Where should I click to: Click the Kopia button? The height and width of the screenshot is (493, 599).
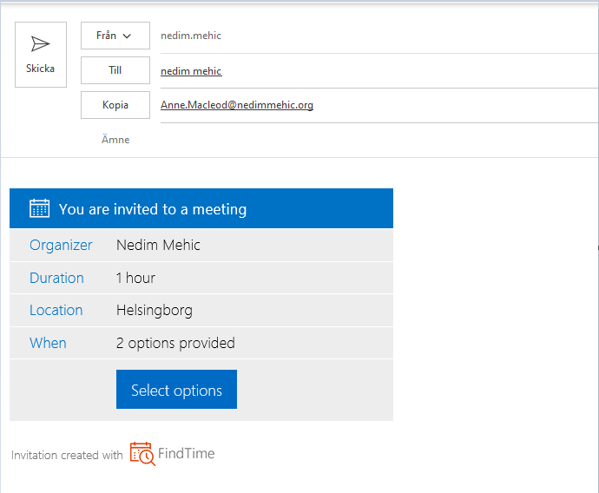pos(115,105)
